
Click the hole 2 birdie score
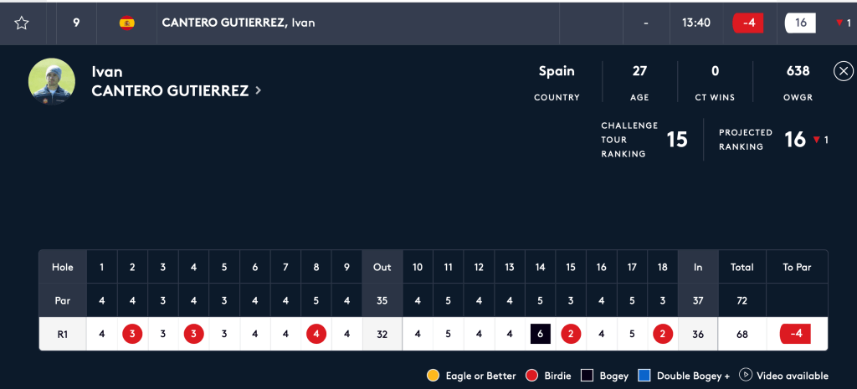[x=132, y=334]
